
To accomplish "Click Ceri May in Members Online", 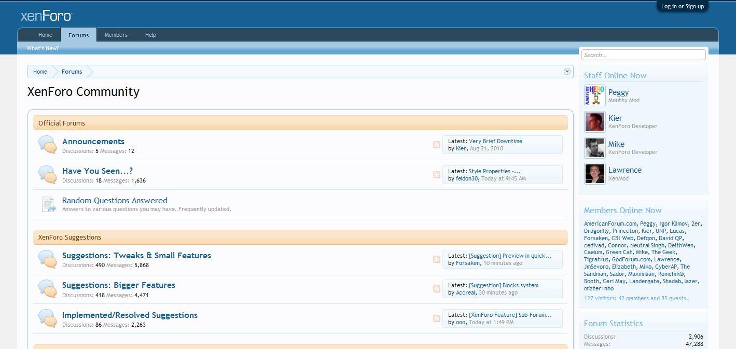I will point(614,281).
